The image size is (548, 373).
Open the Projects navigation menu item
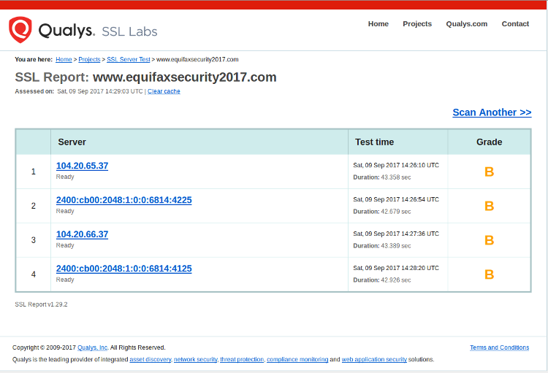click(x=417, y=24)
